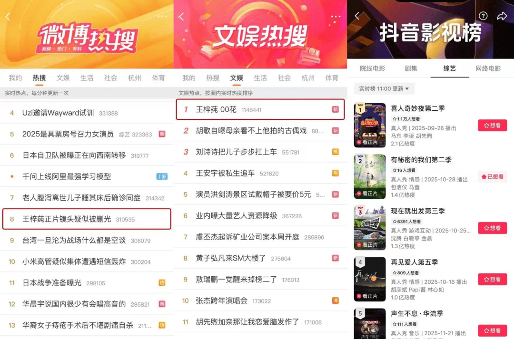This screenshot has height=339, width=514.
Task: Open 王梓莼 00花 entertainment topic
Action: [260, 109]
